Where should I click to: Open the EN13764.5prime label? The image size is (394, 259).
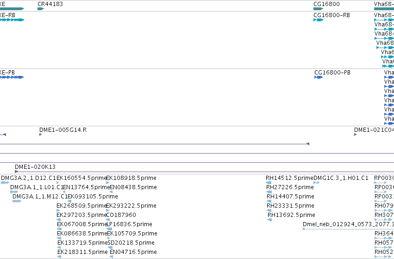point(86,187)
